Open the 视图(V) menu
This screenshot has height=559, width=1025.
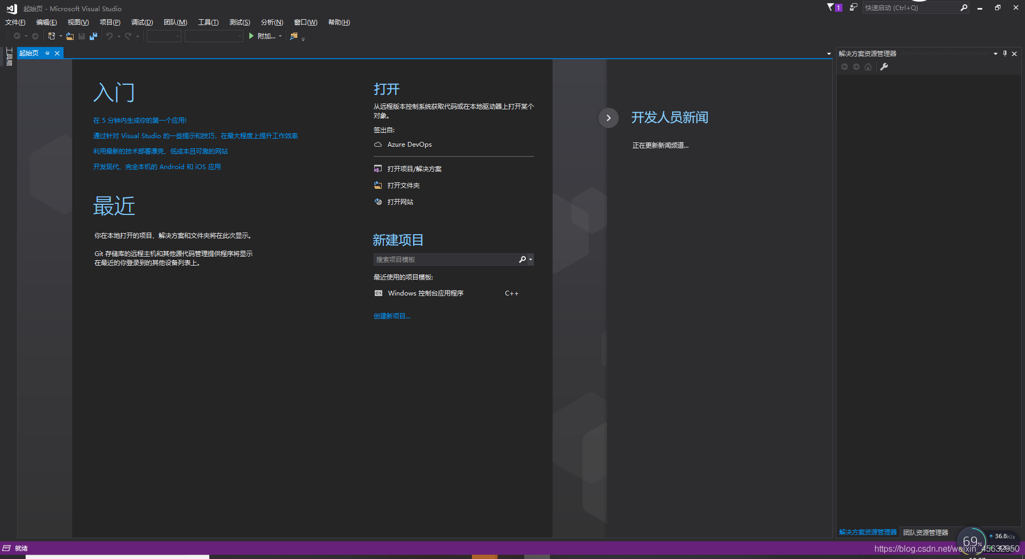[x=78, y=22]
